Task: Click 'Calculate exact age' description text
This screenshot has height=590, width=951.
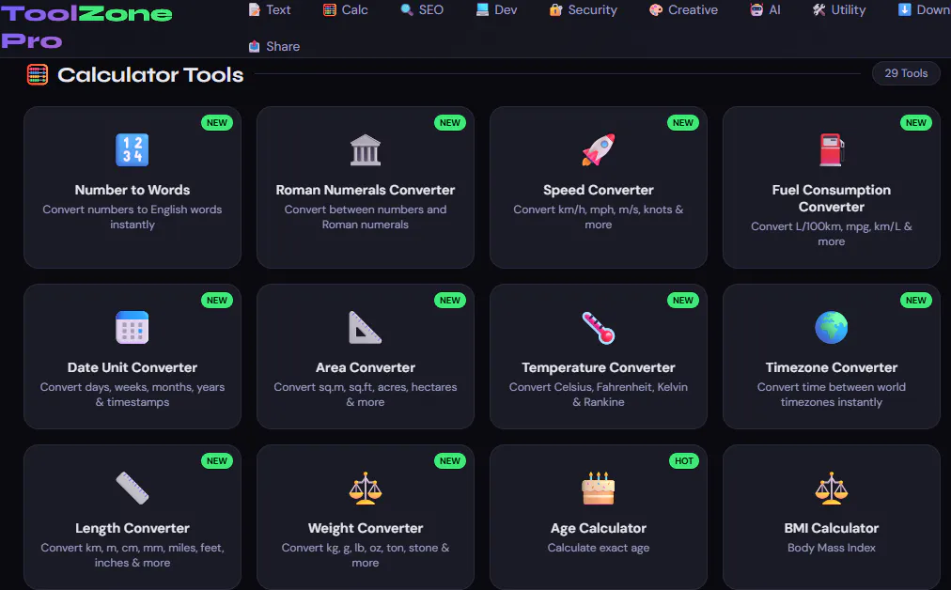Action: tap(598, 548)
